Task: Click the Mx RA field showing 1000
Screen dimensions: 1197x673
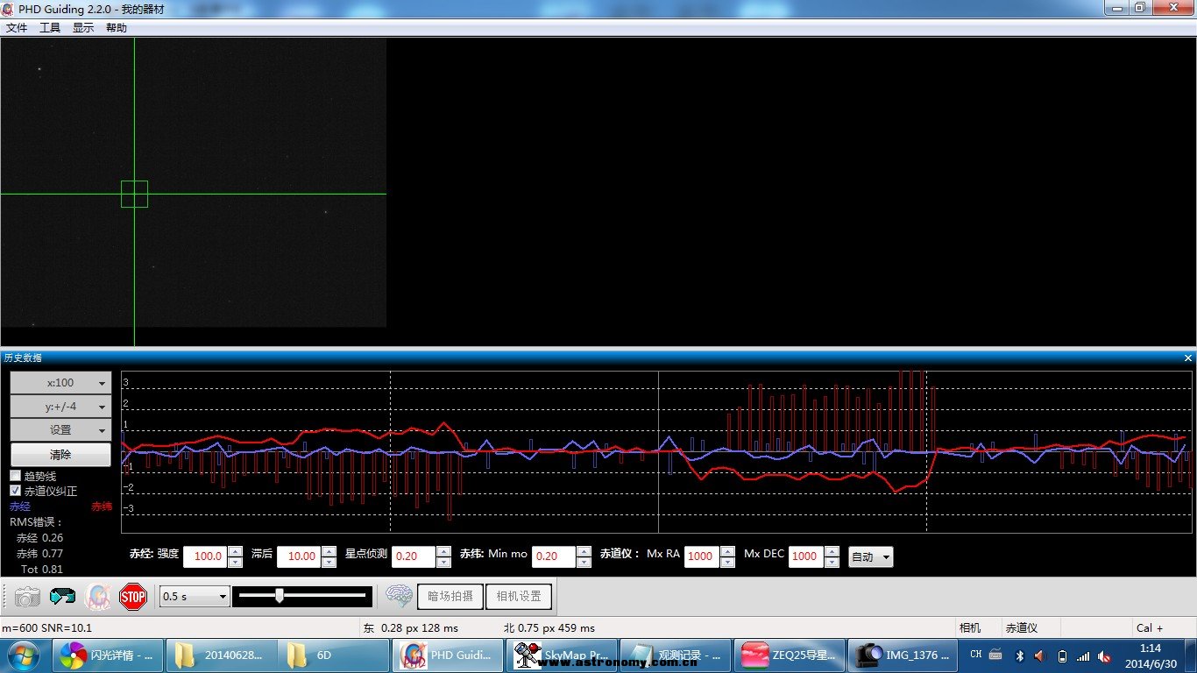Action: pyautogui.click(x=702, y=556)
